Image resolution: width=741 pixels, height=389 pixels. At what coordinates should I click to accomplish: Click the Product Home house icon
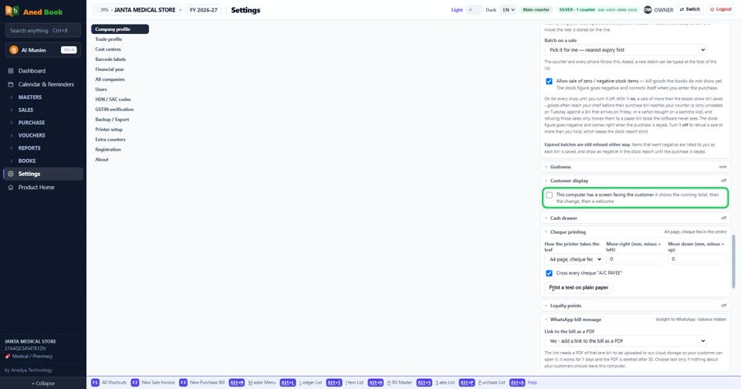coord(10,188)
